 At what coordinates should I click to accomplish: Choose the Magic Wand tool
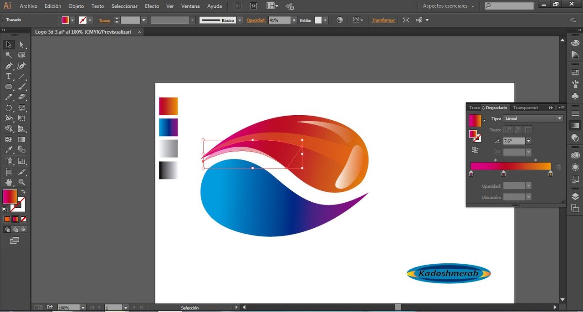[9, 55]
